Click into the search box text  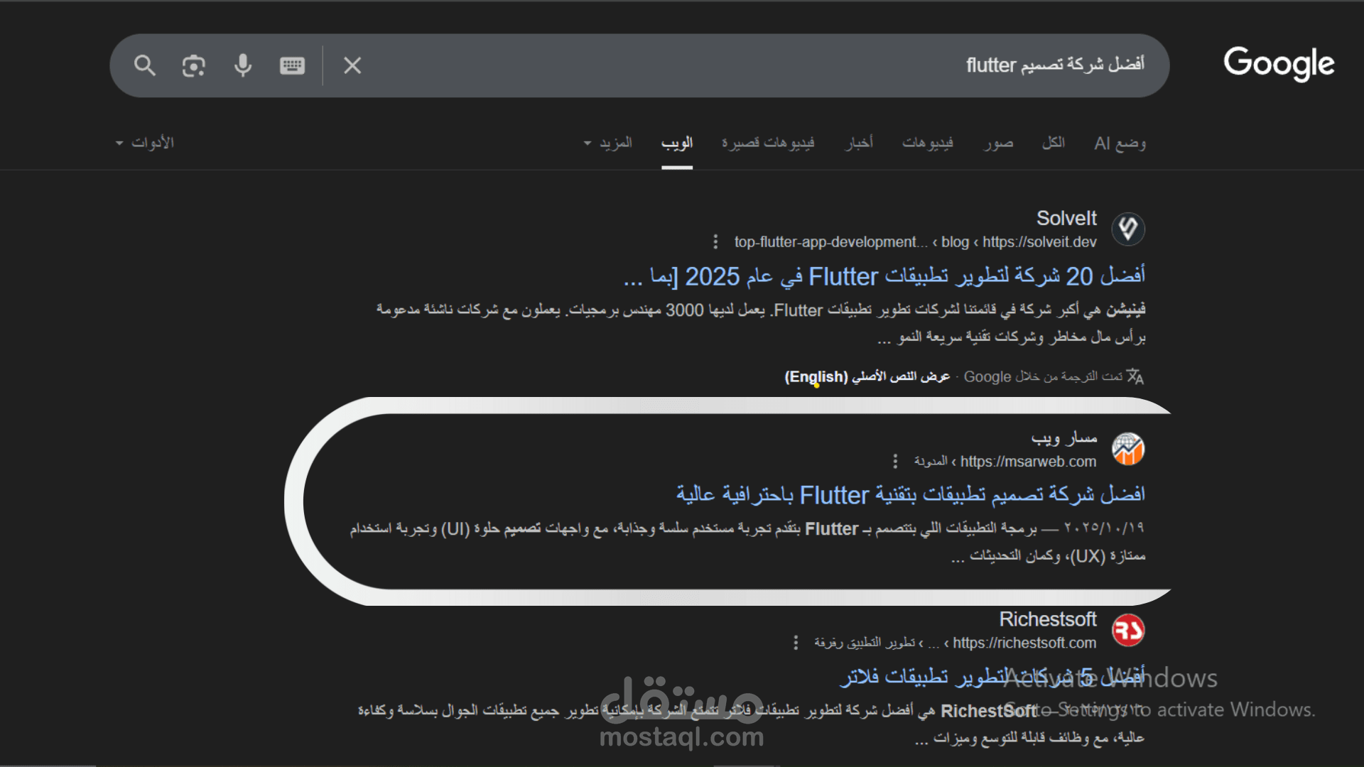1054,65
